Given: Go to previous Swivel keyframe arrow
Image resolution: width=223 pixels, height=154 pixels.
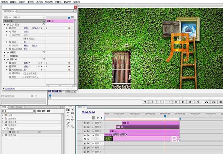Looking at the screenshot, I should click(x=39, y=63).
